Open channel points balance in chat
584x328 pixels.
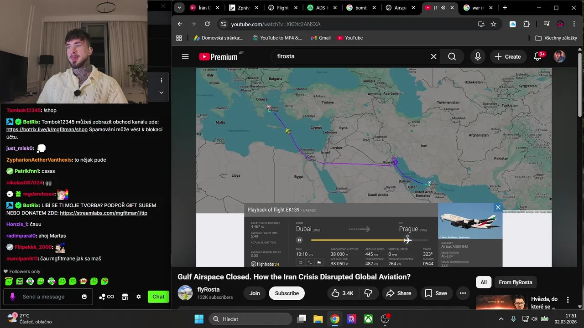coord(106,297)
